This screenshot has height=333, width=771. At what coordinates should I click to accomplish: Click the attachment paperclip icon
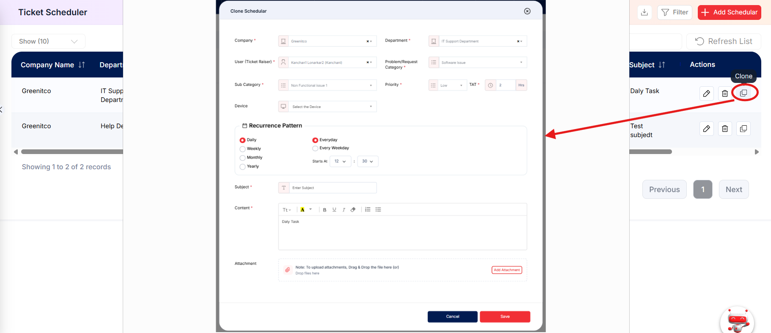tap(287, 270)
